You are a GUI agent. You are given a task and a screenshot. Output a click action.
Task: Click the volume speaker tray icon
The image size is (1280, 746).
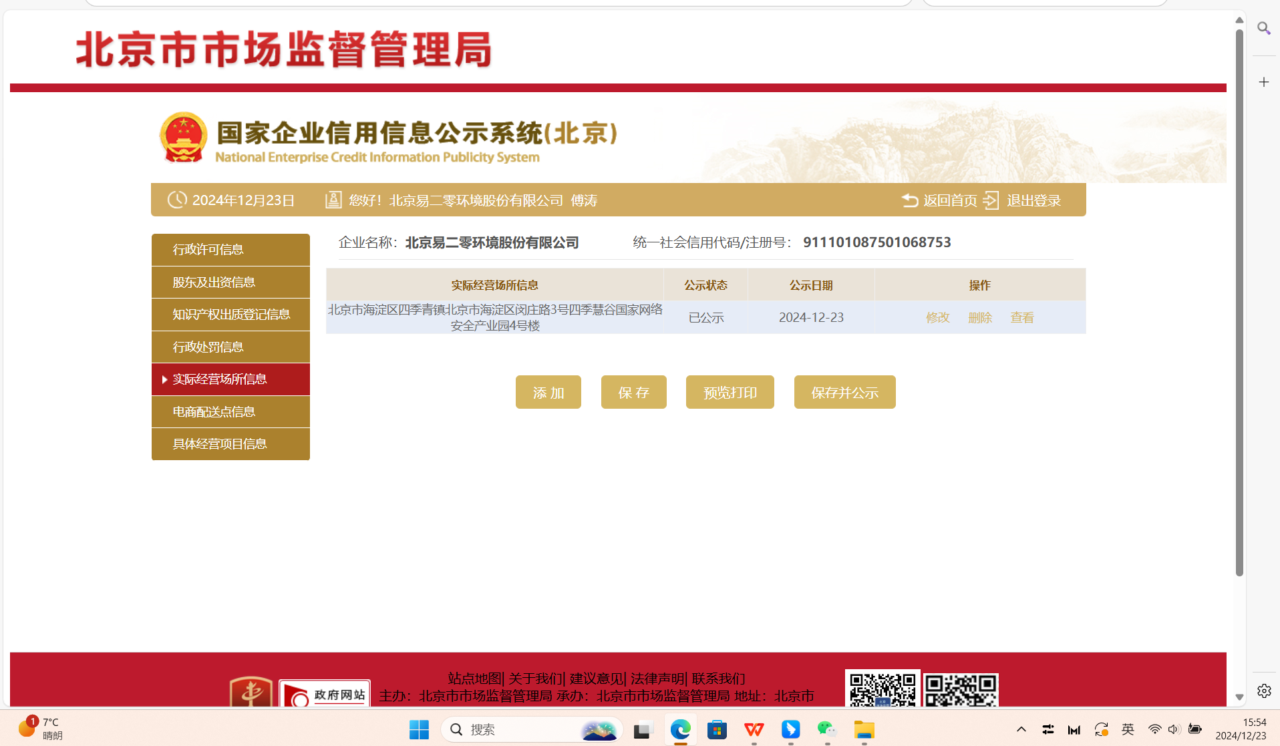tap(1174, 729)
